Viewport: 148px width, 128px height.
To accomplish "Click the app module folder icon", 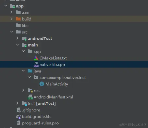I will pyautogui.click(x=12, y=6).
